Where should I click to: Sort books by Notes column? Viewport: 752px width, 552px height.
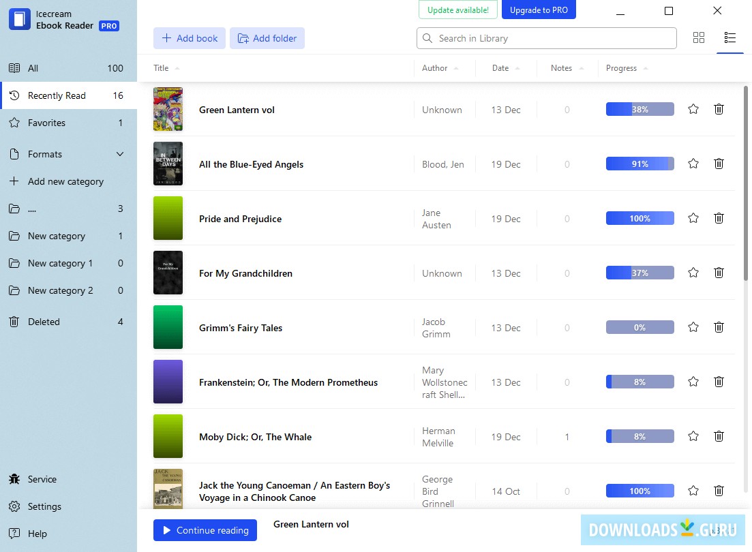pyautogui.click(x=567, y=68)
